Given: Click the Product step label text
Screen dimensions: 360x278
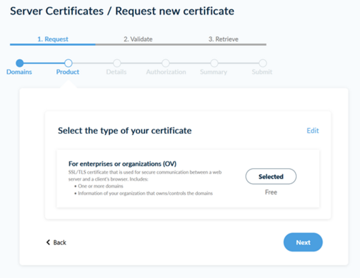Looking at the screenshot, I should [x=68, y=72].
